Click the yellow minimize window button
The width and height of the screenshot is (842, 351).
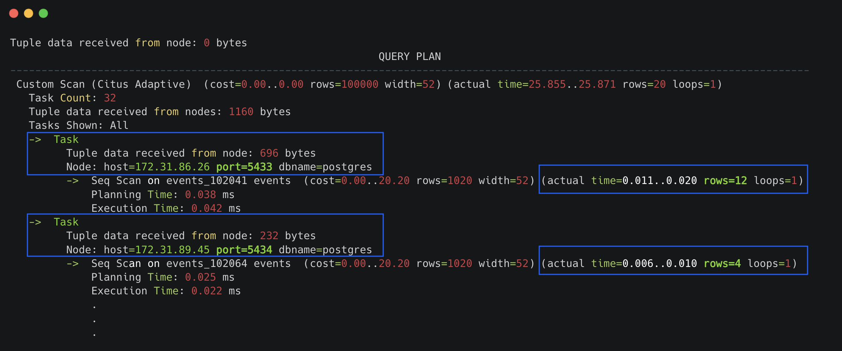tap(29, 13)
